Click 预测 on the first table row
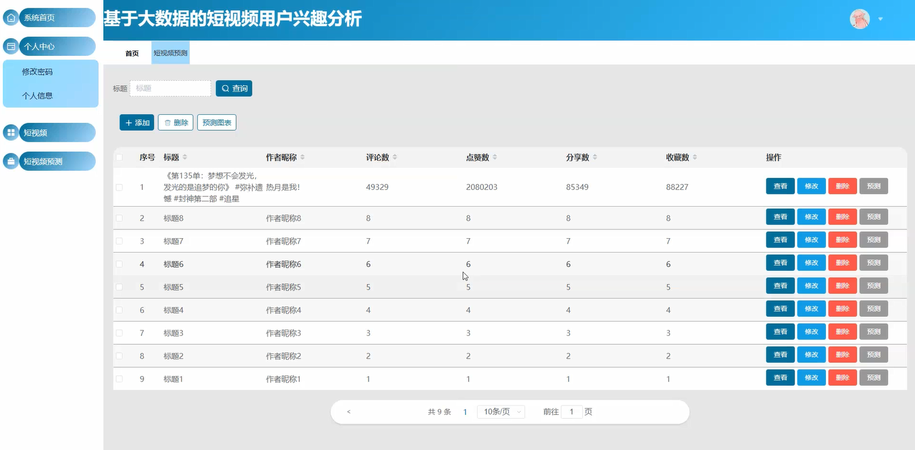Image resolution: width=915 pixels, height=450 pixels. point(873,186)
